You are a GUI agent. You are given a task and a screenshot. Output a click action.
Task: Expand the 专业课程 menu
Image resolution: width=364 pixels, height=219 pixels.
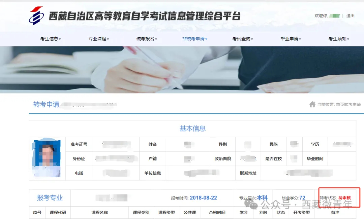coord(98,39)
